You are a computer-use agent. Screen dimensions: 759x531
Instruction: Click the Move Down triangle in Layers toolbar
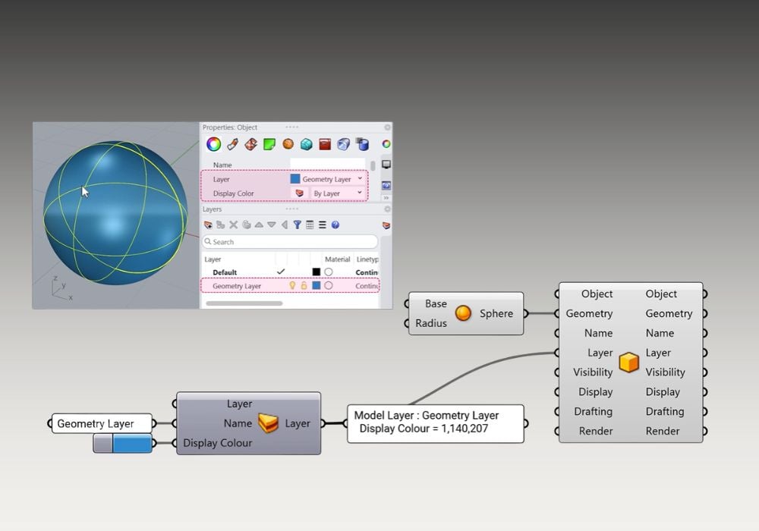[272, 225]
